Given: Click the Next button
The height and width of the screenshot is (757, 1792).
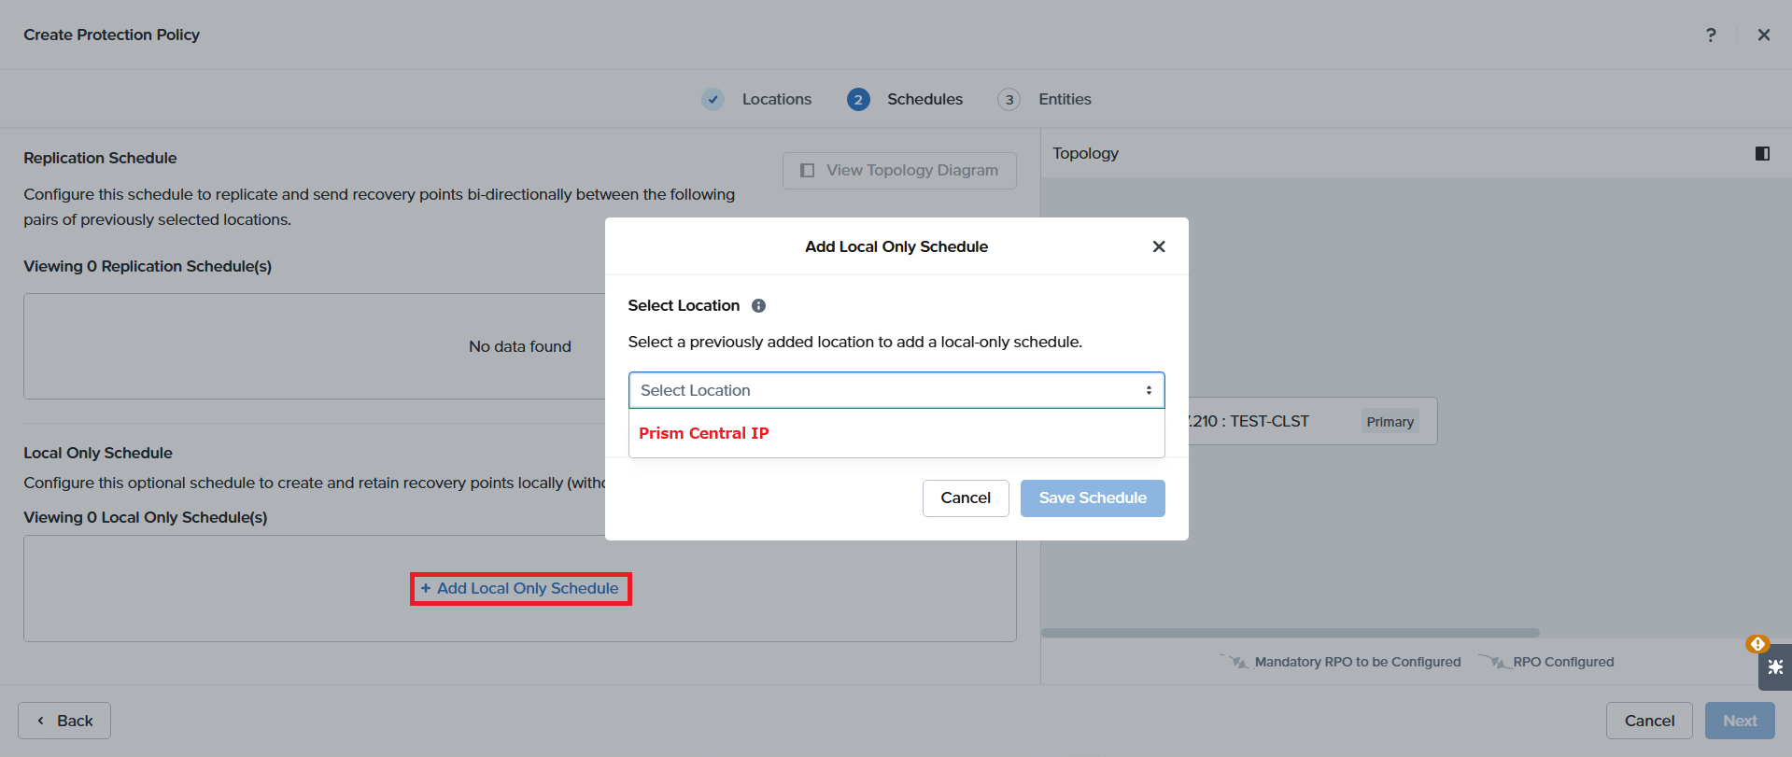Looking at the screenshot, I should 1740,721.
